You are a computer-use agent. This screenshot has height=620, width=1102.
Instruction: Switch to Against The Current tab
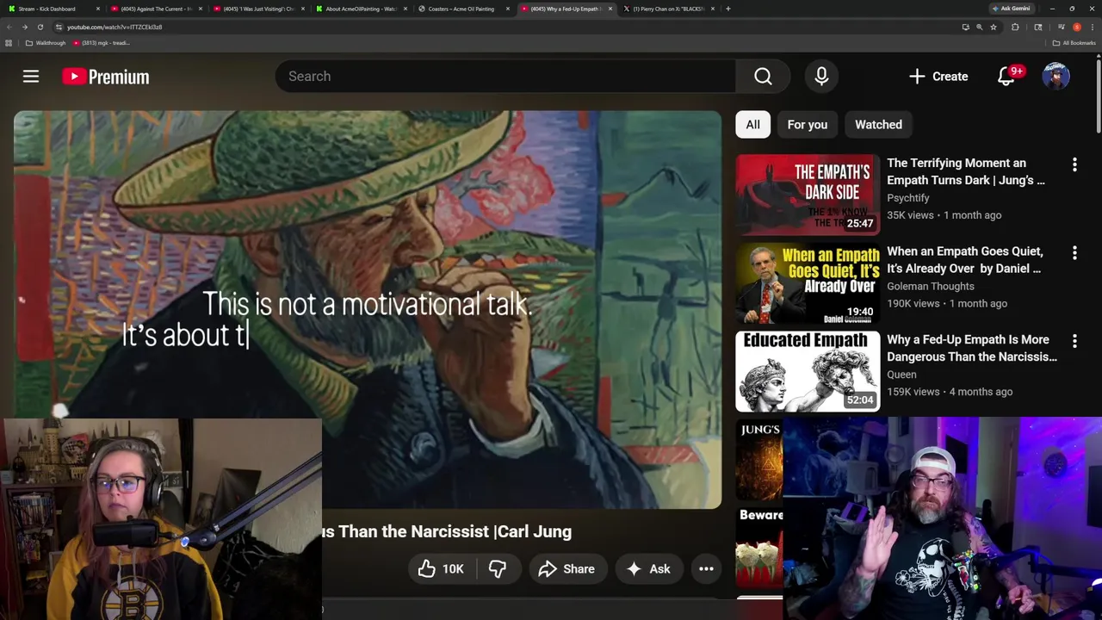[x=155, y=9]
